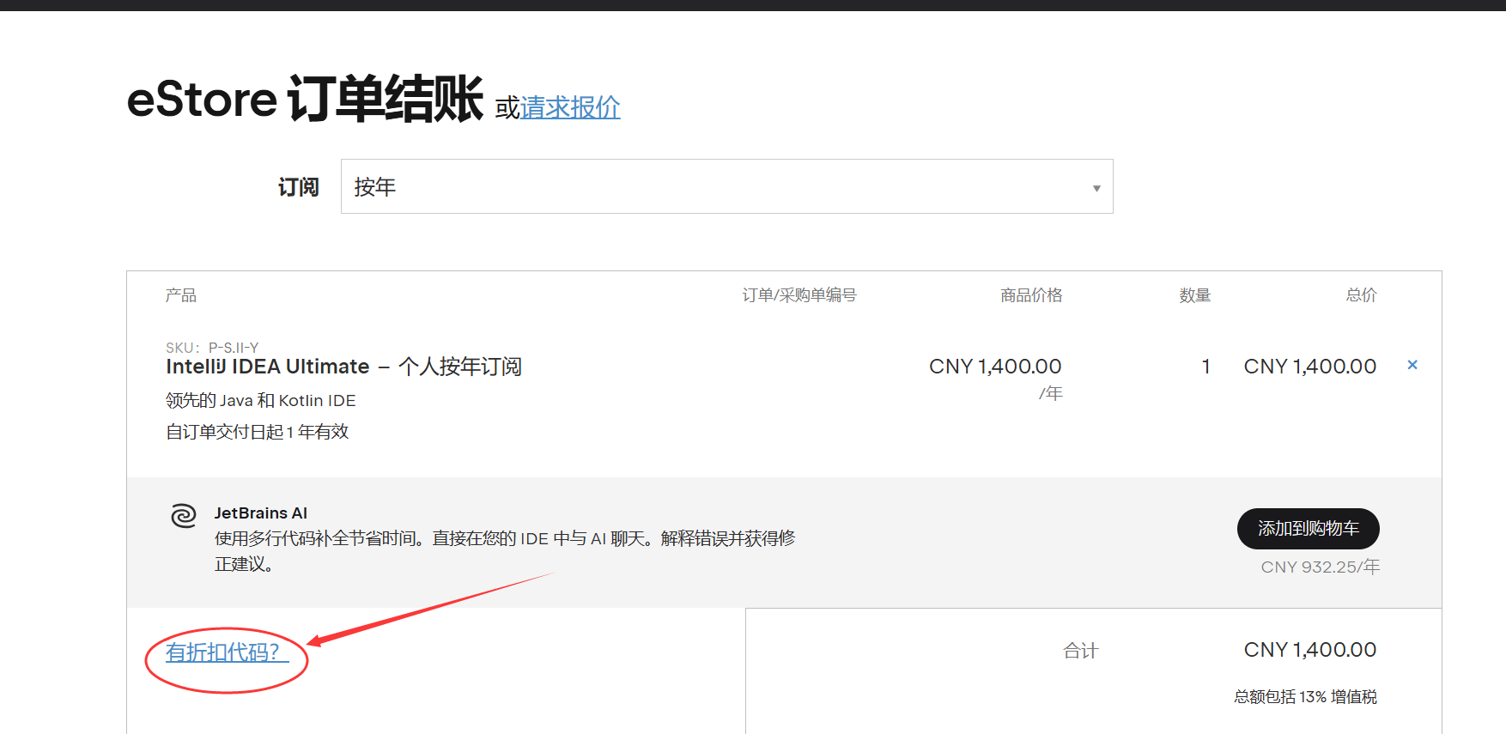
Task: Click the 订单/采购单编号 column header
Action: pyautogui.click(x=799, y=295)
